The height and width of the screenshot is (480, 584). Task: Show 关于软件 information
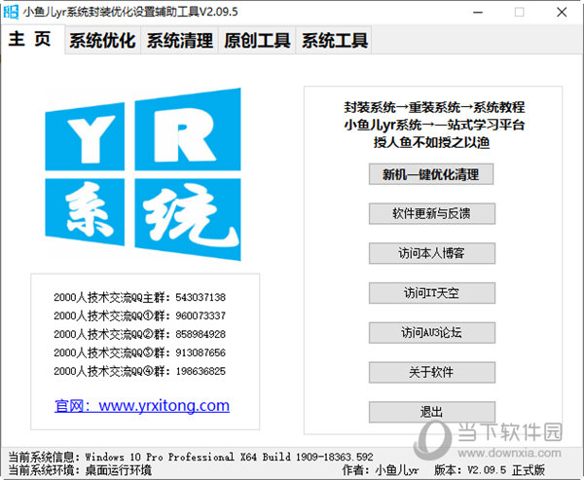(x=431, y=372)
